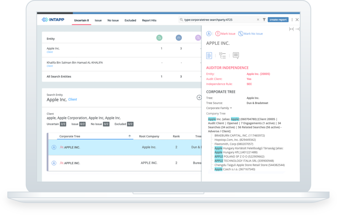Expand the Corporate Family dropdown
The image size is (337, 215).
pos(219,108)
